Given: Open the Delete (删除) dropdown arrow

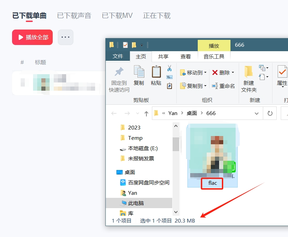Looking at the screenshot, I should (233, 72).
